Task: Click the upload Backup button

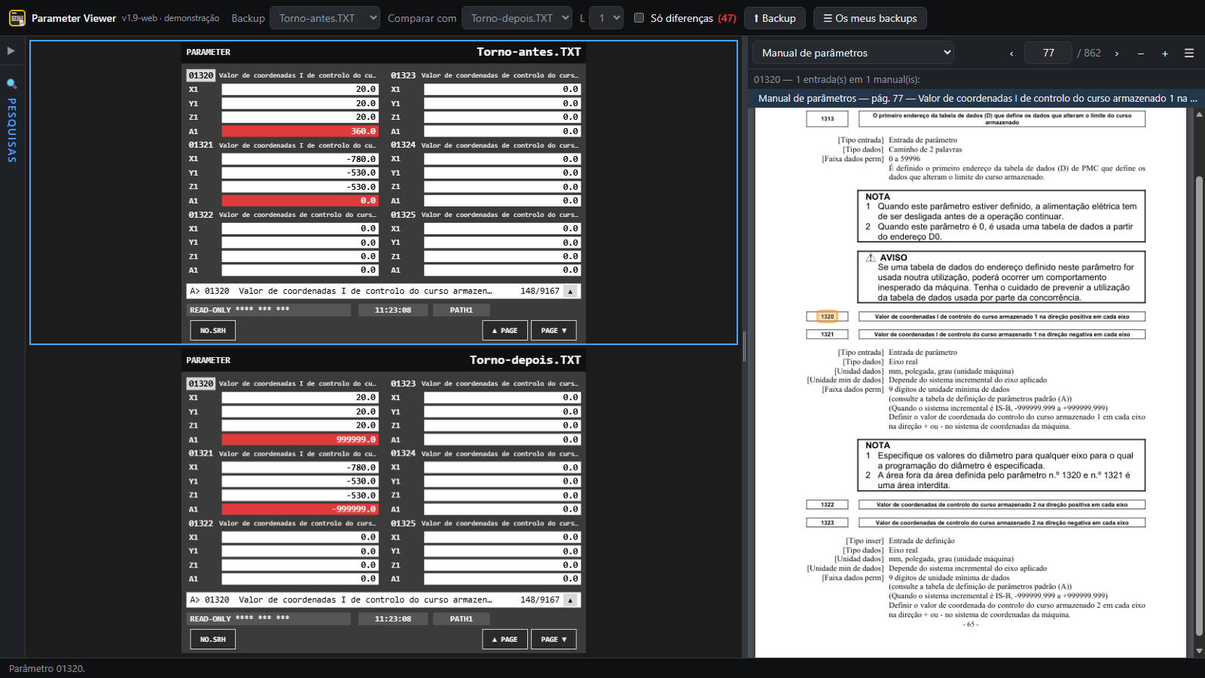Action: [x=775, y=18]
